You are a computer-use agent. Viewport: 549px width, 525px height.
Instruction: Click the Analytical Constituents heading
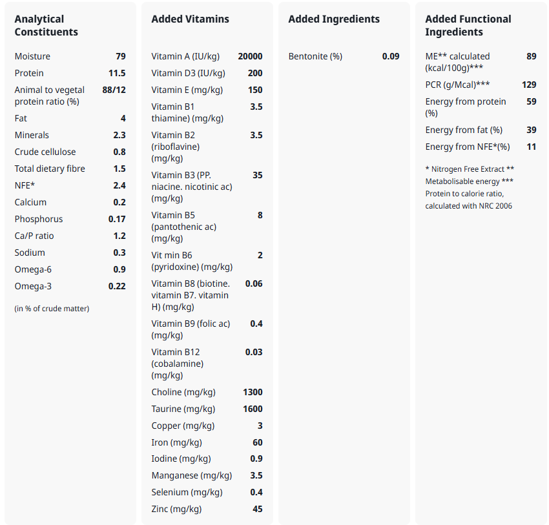47,26
